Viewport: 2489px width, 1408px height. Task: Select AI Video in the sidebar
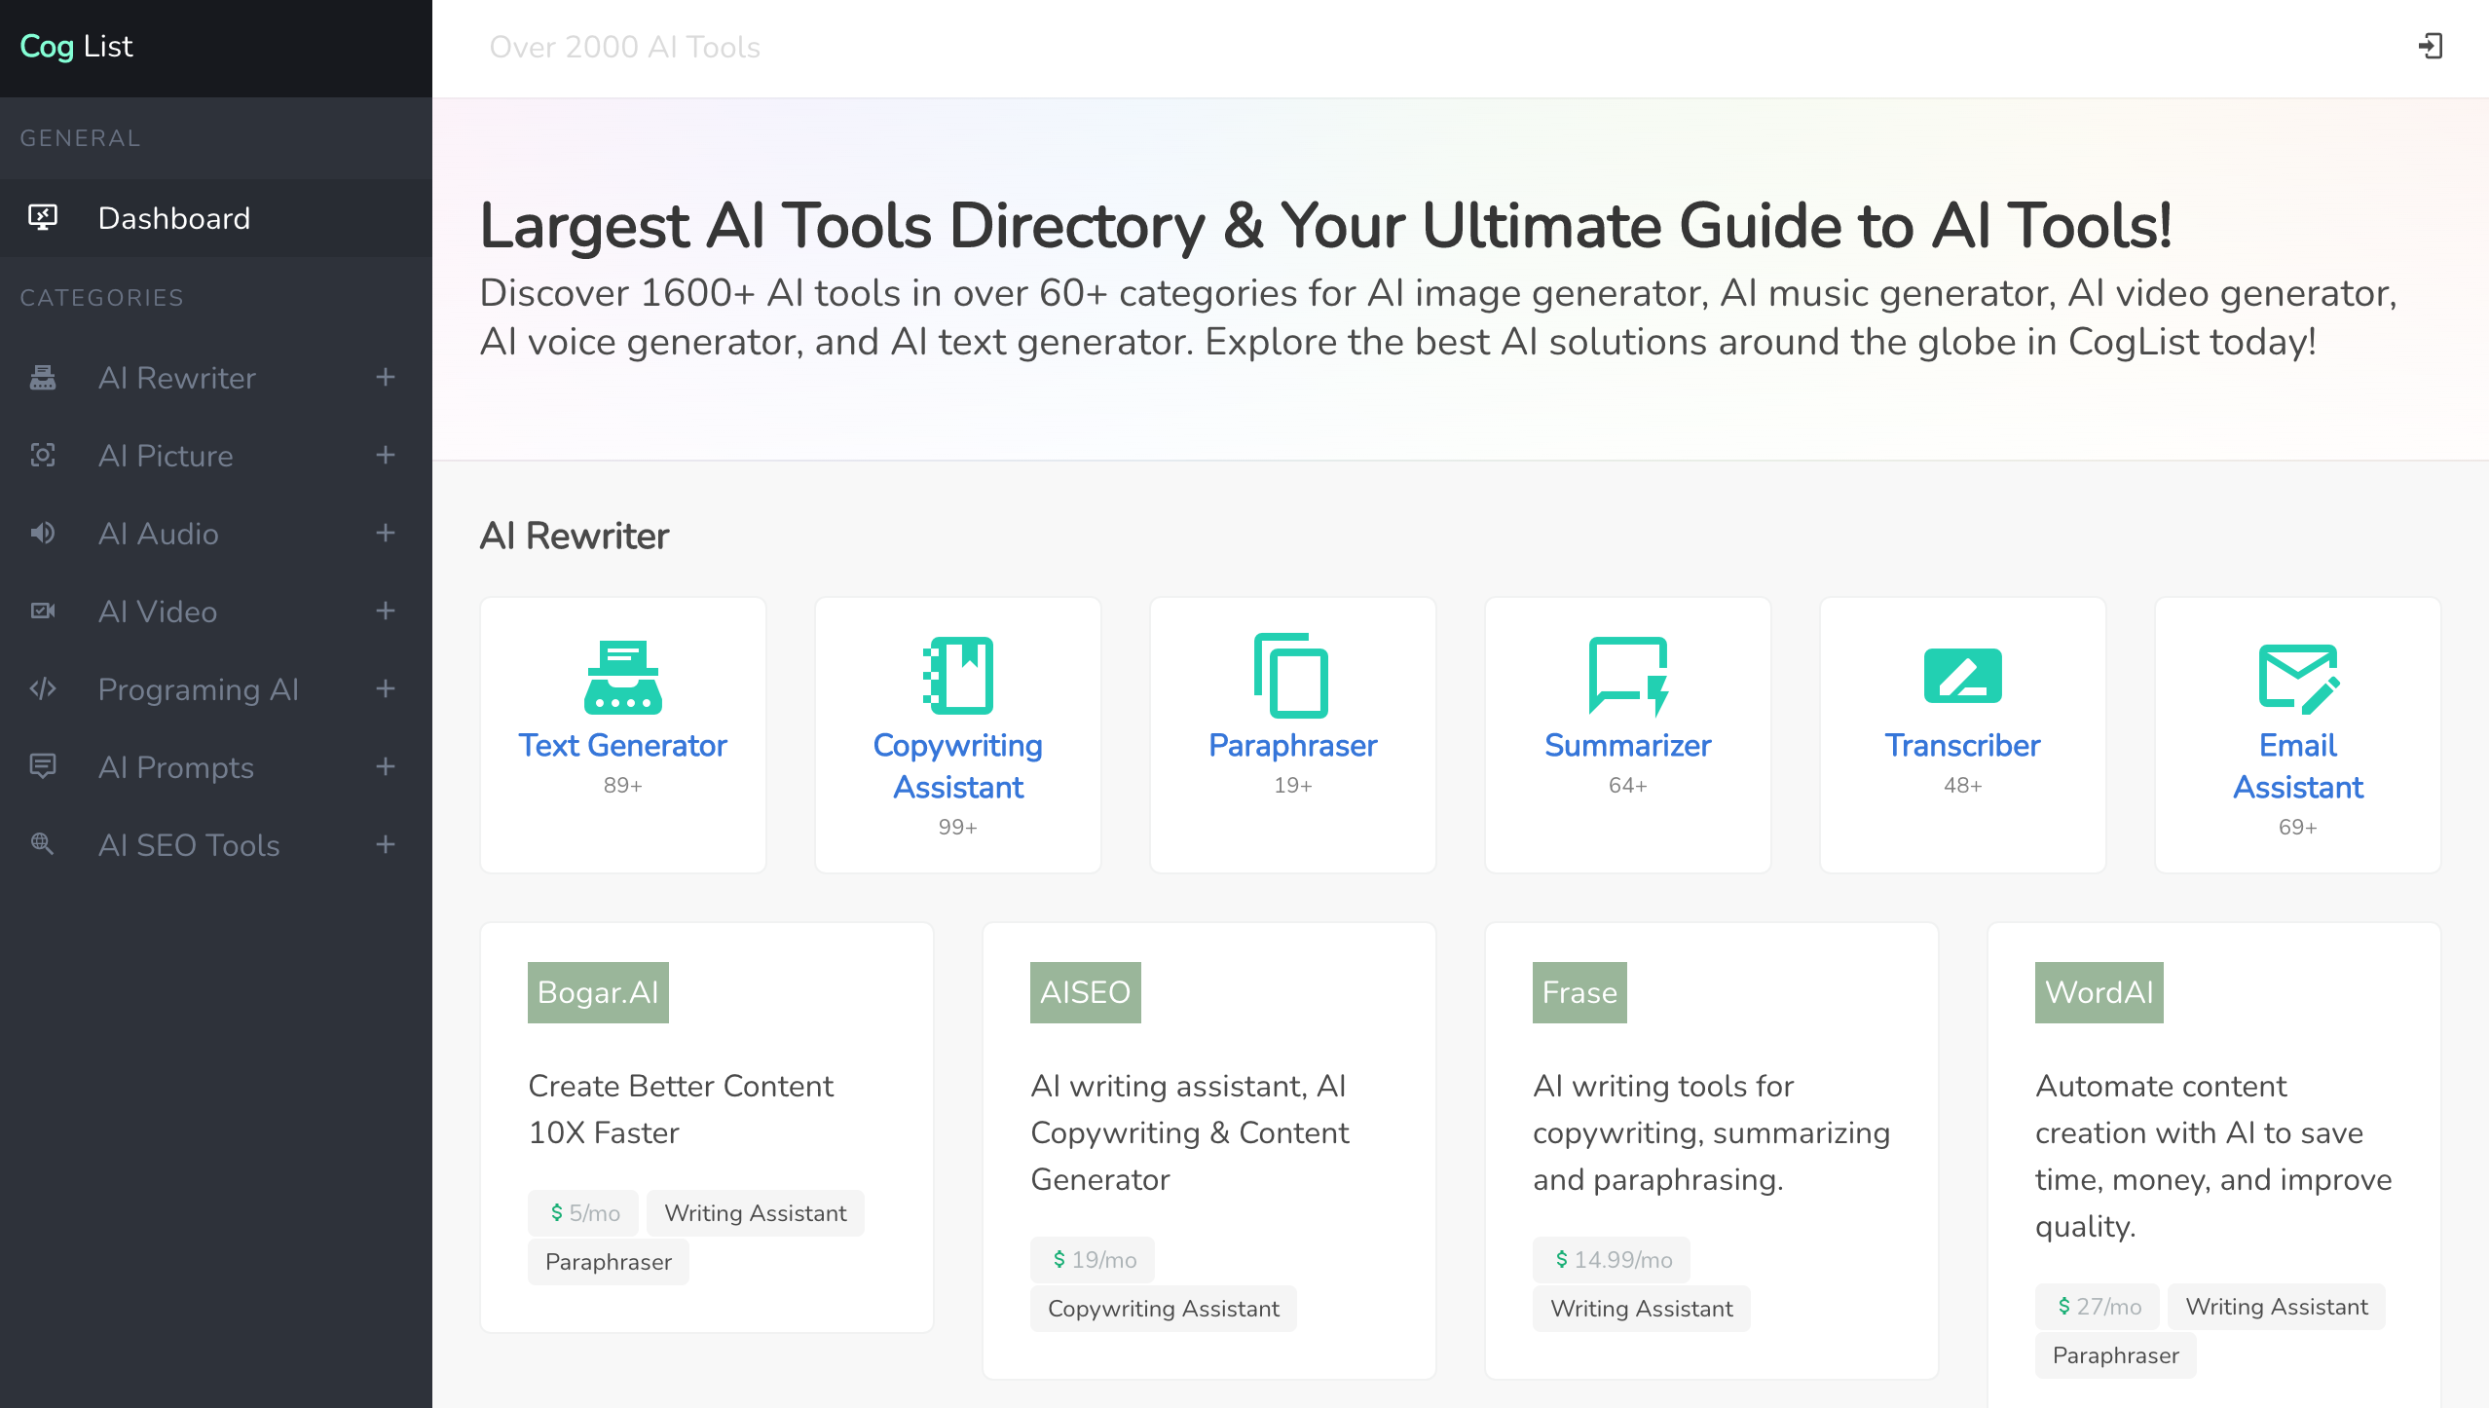tap(216, 611)
